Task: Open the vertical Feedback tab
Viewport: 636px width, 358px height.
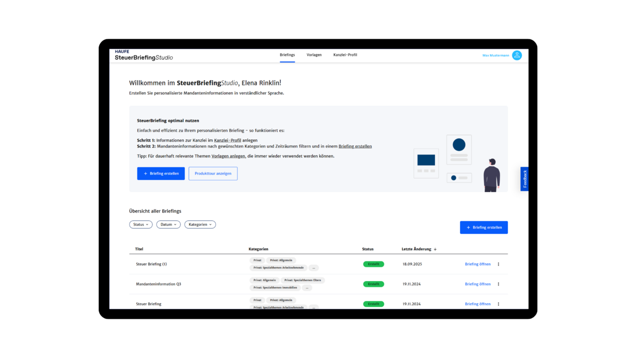Action: point(524,179)
